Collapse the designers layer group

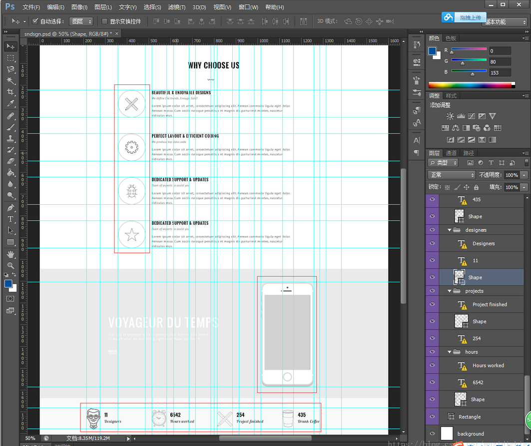click(450, 230)
